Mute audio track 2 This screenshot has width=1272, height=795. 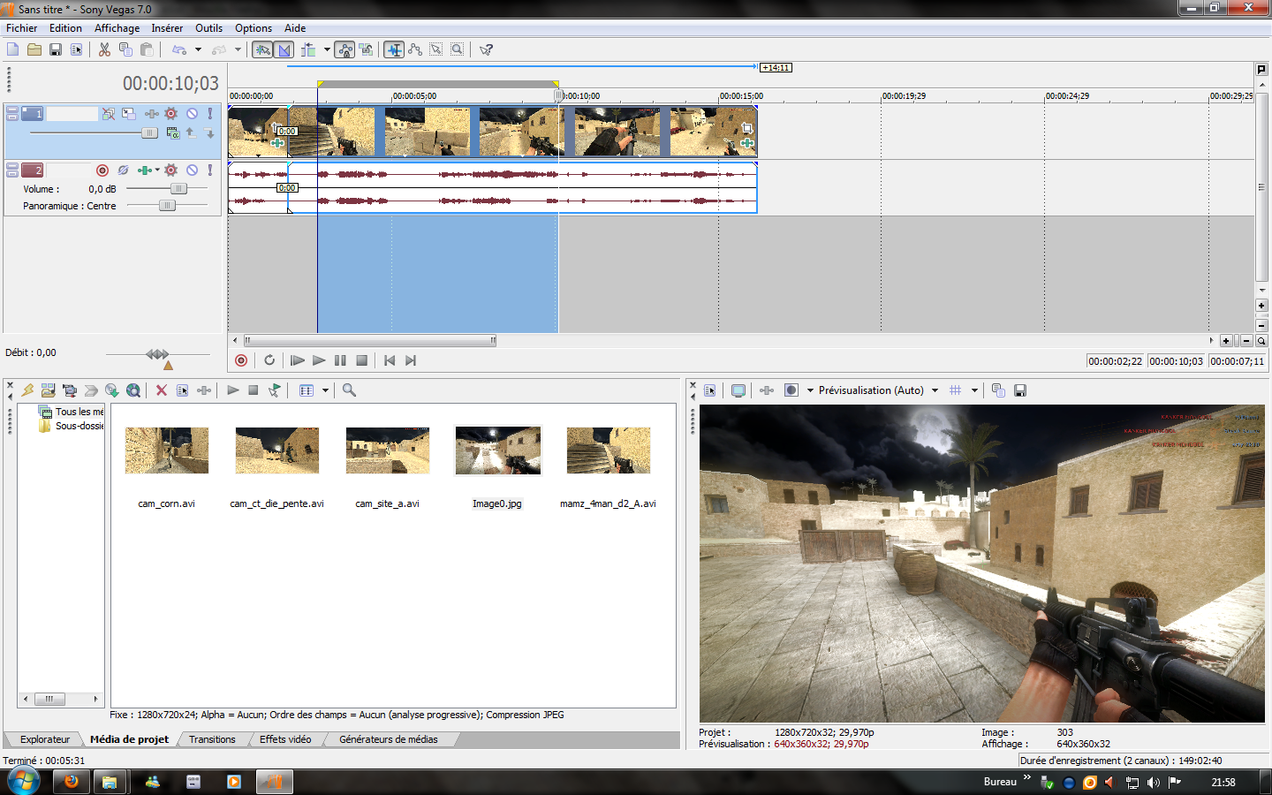pyautogui.click(x=192, y=170)
